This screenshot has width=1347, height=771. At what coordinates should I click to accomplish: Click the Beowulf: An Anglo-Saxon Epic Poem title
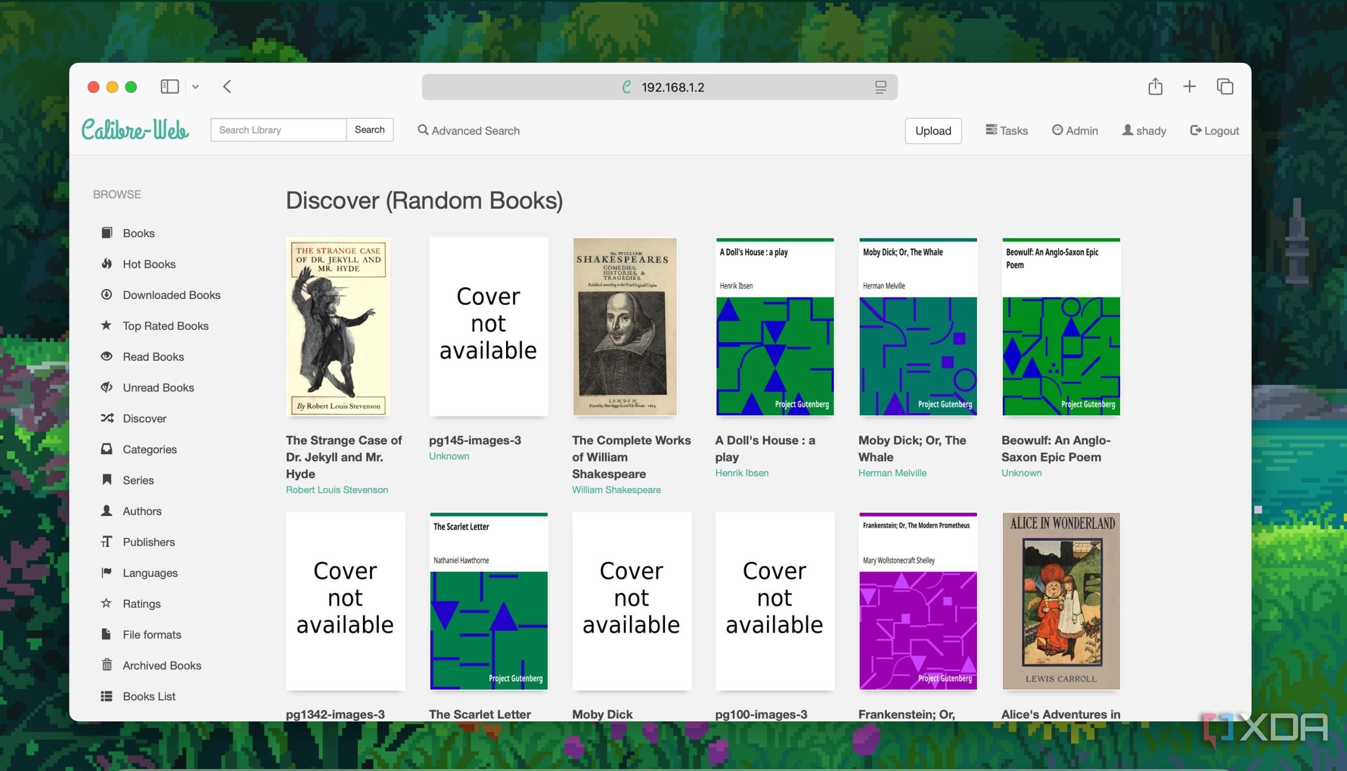click(x=1056, y=448)
